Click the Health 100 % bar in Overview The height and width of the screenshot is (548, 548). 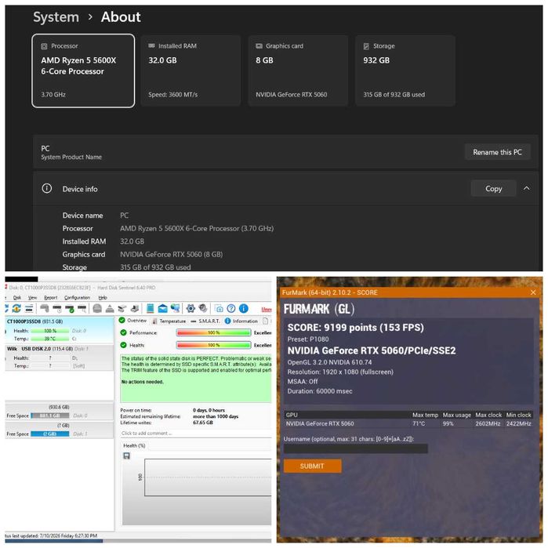[x=213, y=345]
